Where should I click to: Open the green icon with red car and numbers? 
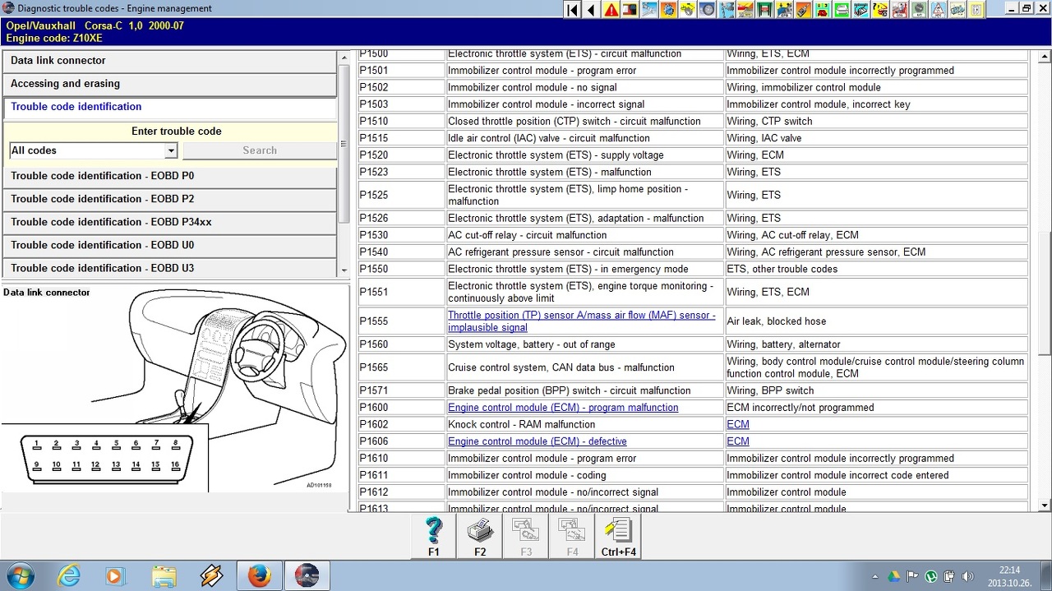pos(823,10)
